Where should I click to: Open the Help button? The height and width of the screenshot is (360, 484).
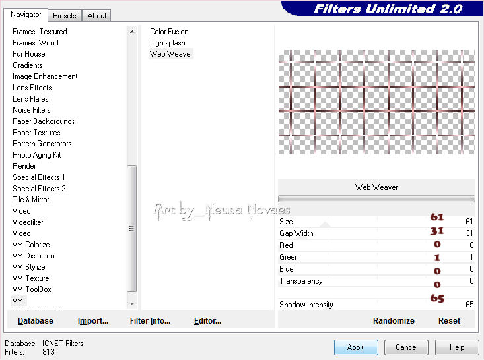457,347
